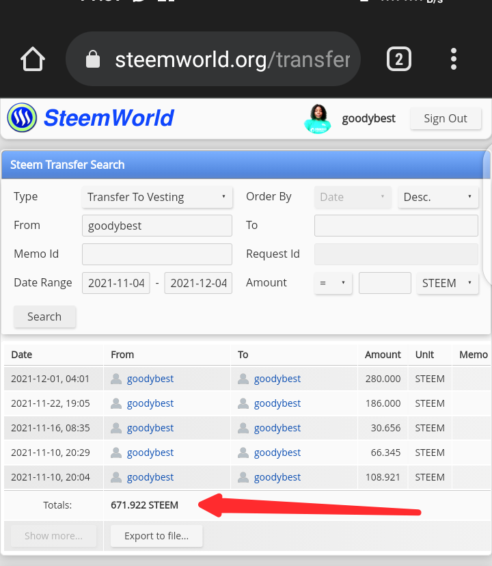Open To goodybest link in 2021-12-01 row

[x=277, y=379]
